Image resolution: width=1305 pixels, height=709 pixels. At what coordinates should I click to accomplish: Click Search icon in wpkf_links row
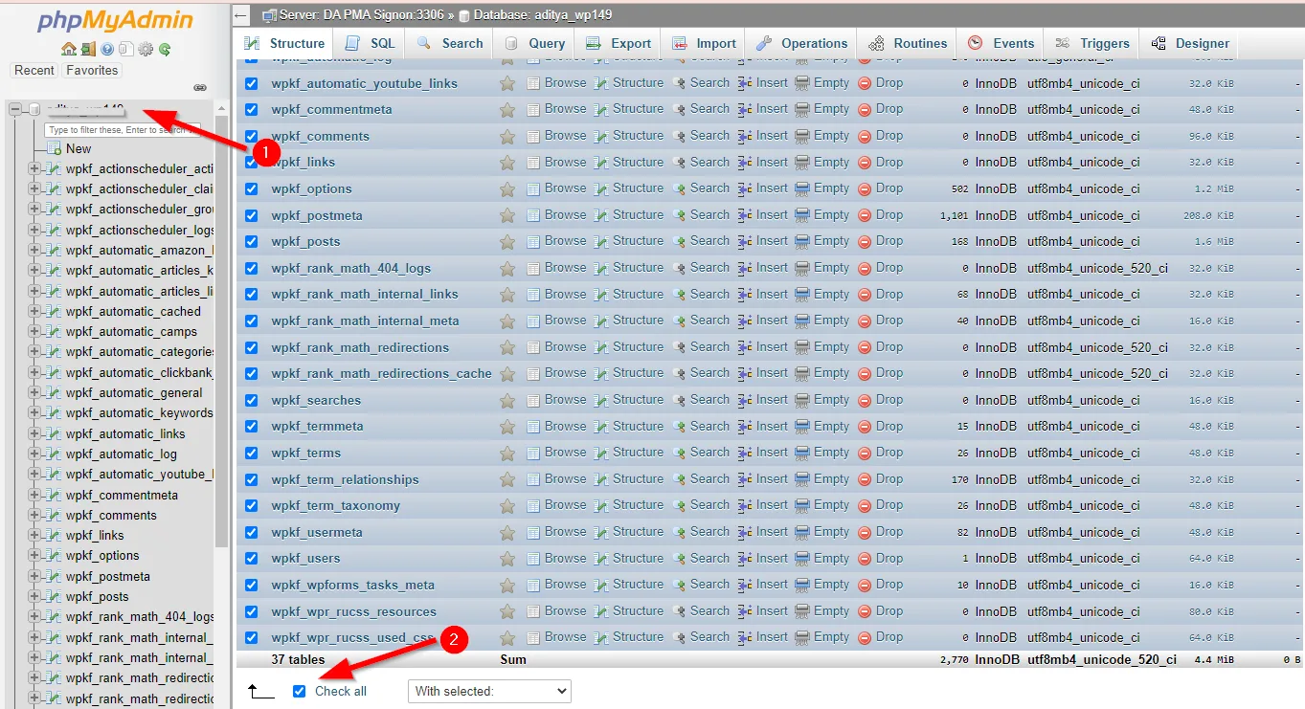679,162
